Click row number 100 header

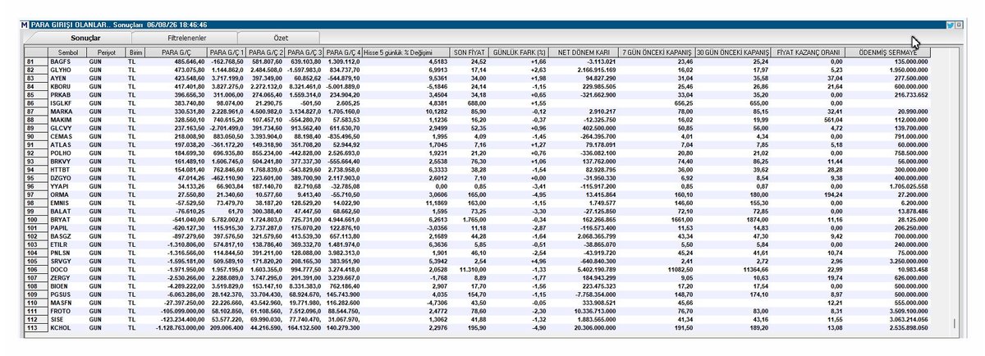(x=37, y=219)
